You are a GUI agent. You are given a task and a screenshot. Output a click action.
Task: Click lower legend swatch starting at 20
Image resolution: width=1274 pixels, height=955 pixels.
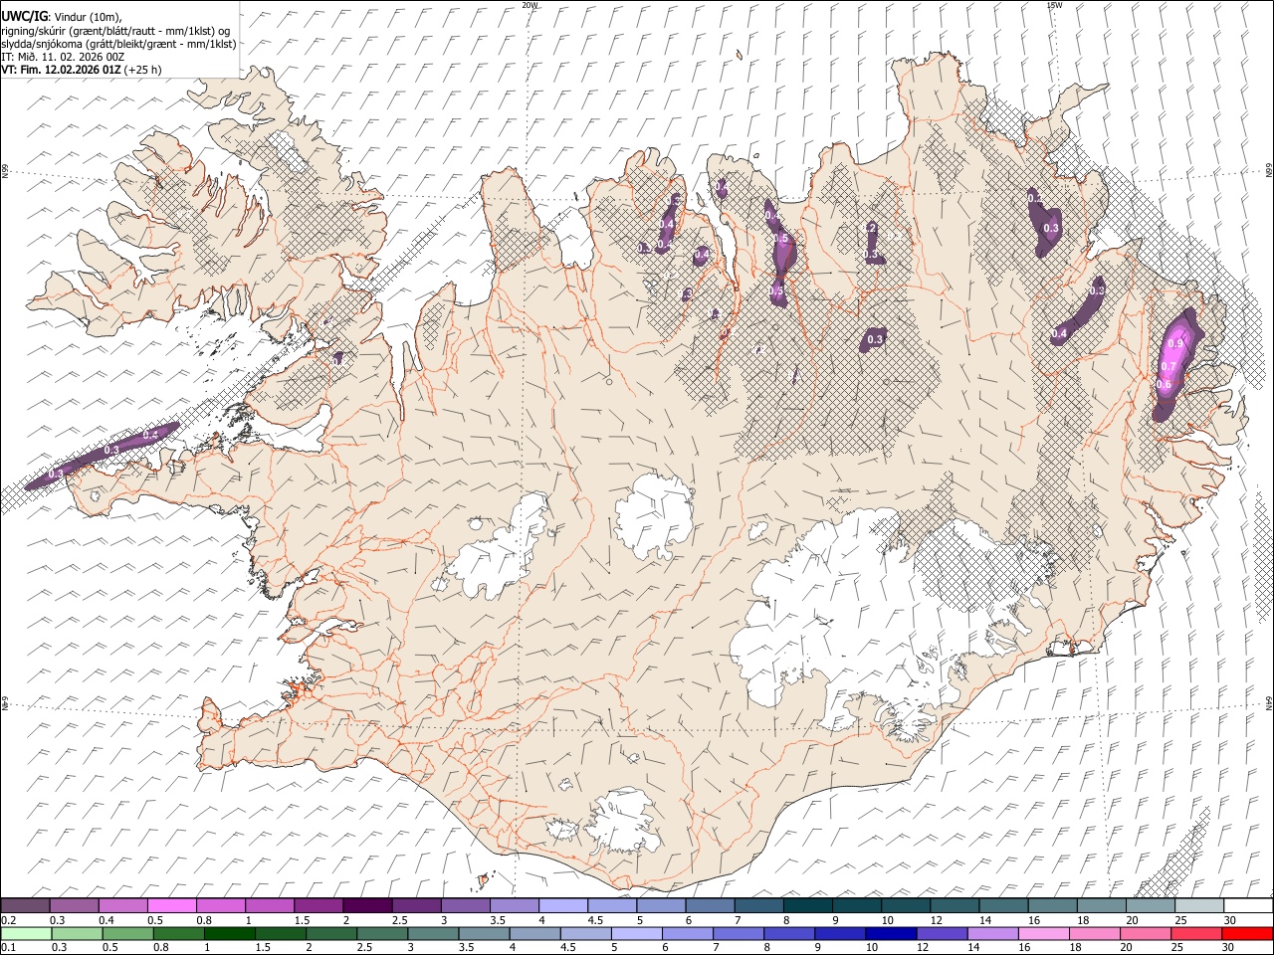(x=1146, y=933)
